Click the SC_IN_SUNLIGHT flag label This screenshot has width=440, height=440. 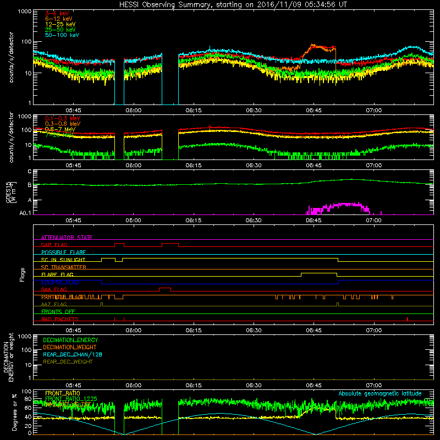(63, 260)
